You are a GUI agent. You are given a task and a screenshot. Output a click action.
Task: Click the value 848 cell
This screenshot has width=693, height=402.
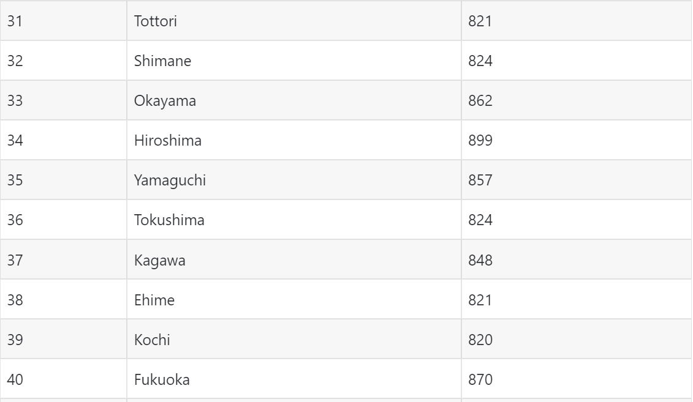click(577, 259)
